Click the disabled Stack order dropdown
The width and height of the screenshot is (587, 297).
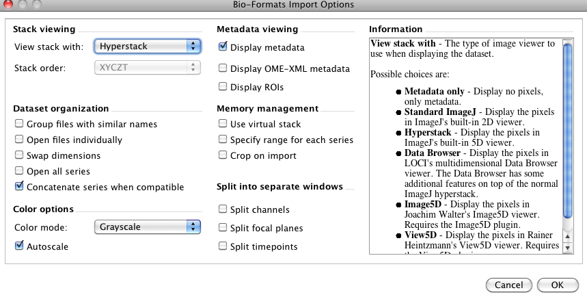pyautogui.click(x=146, y=67)
